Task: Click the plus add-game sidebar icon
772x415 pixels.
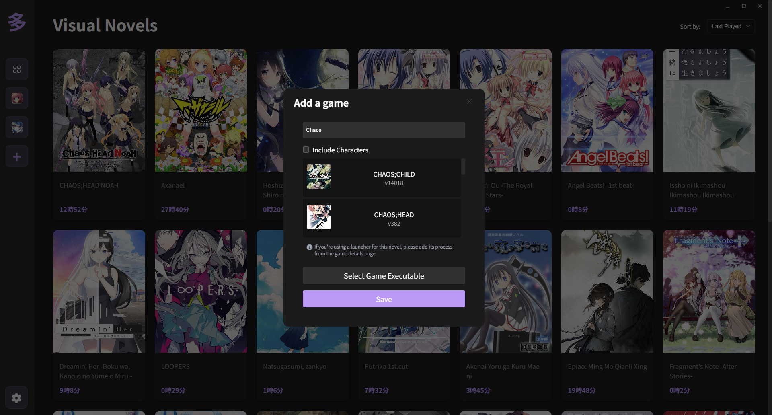Action: point(17,156)
